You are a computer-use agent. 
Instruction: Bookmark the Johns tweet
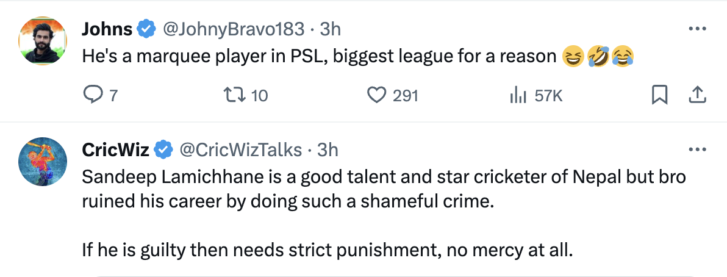click(659, 95)
